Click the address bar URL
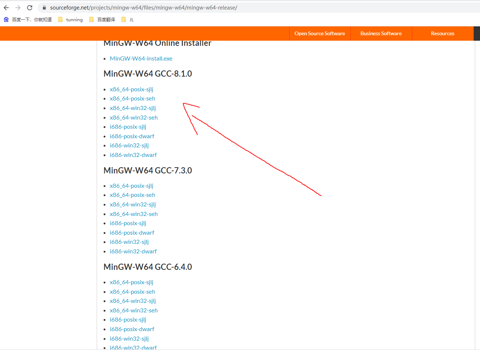 point(144,8)
